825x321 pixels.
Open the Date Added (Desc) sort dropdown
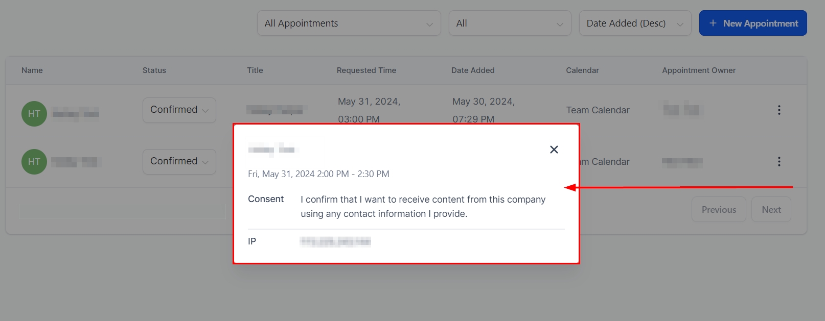point(634,23)
